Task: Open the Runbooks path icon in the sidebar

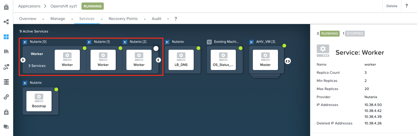Action: (x=6, y=67)
